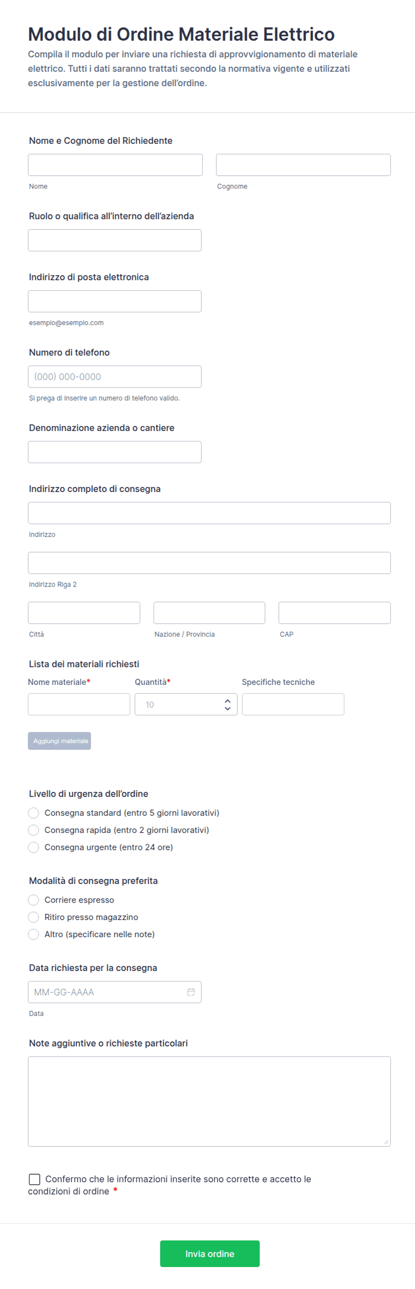Submit form with Invia ordine button
Viewport: 415px width, 1289px height.
click(x=210, y=1254)
